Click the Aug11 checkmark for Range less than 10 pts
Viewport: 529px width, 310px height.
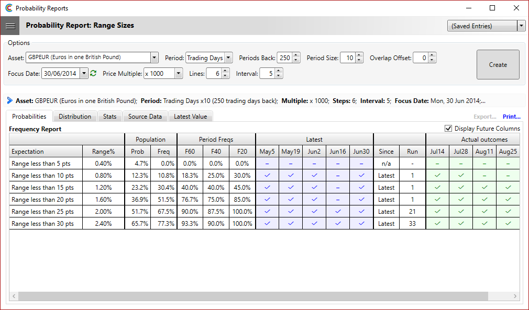pyautogui.click(x=484, y=175)
